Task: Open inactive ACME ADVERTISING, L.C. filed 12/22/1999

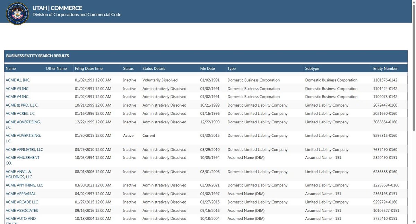Action: coord(23,125)
